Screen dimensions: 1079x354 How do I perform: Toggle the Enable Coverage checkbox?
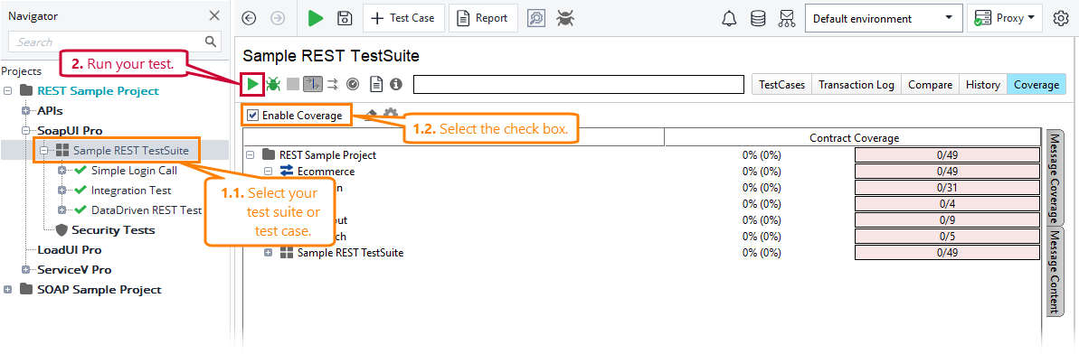[x=251, y=116]
